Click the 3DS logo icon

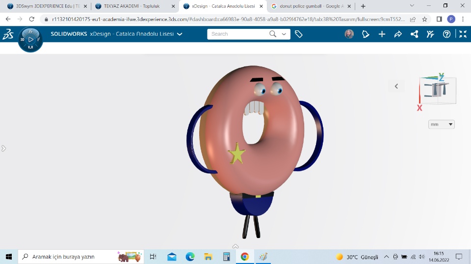pos(8,34)
